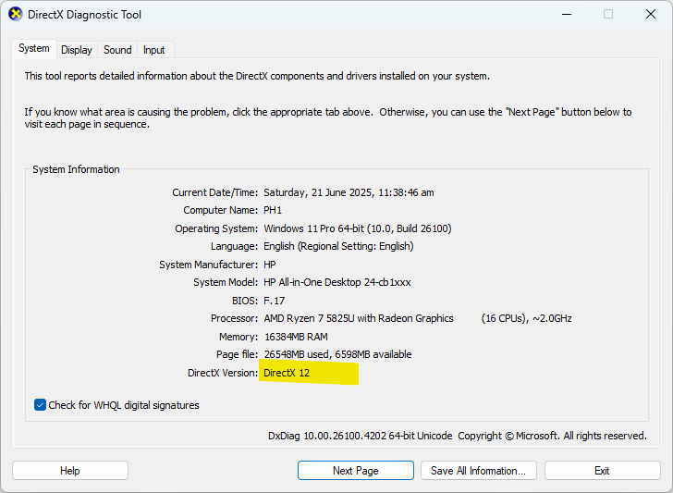Switch to the Input tab
Image resolution: width=673 pixels, height=493 pixels.
(154, 50)
